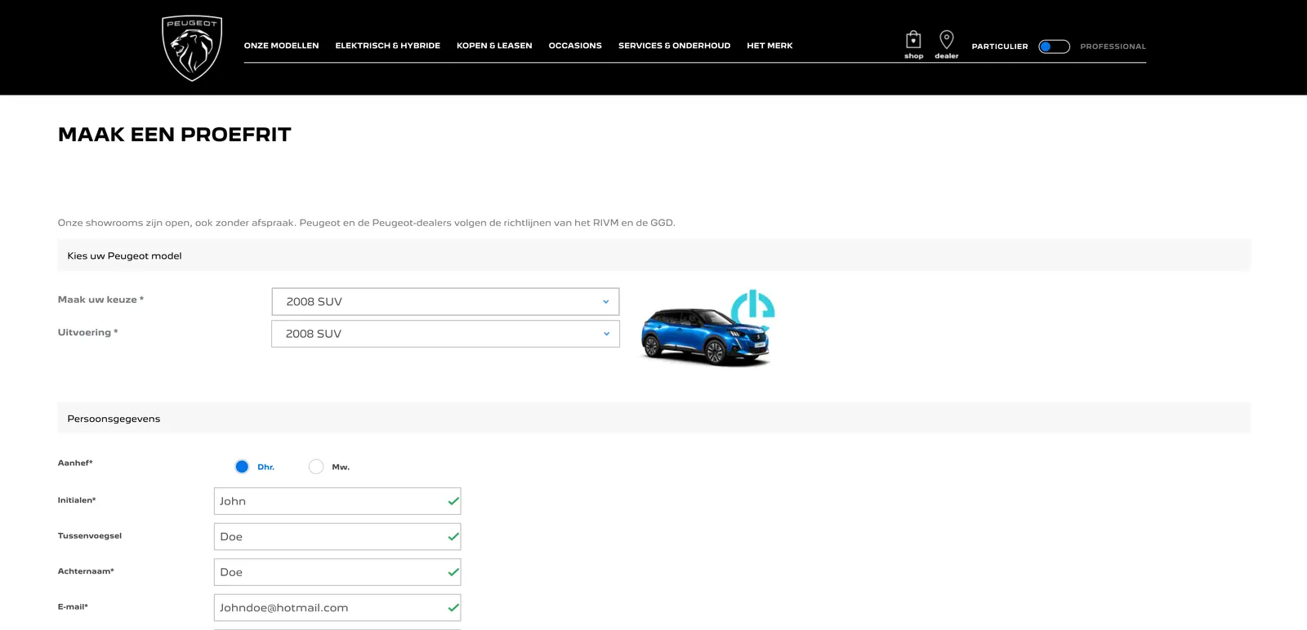This screenshot has height=630, width=1307.
Task: Click the green checkmark in E-mail field
Action: point(453,608)
